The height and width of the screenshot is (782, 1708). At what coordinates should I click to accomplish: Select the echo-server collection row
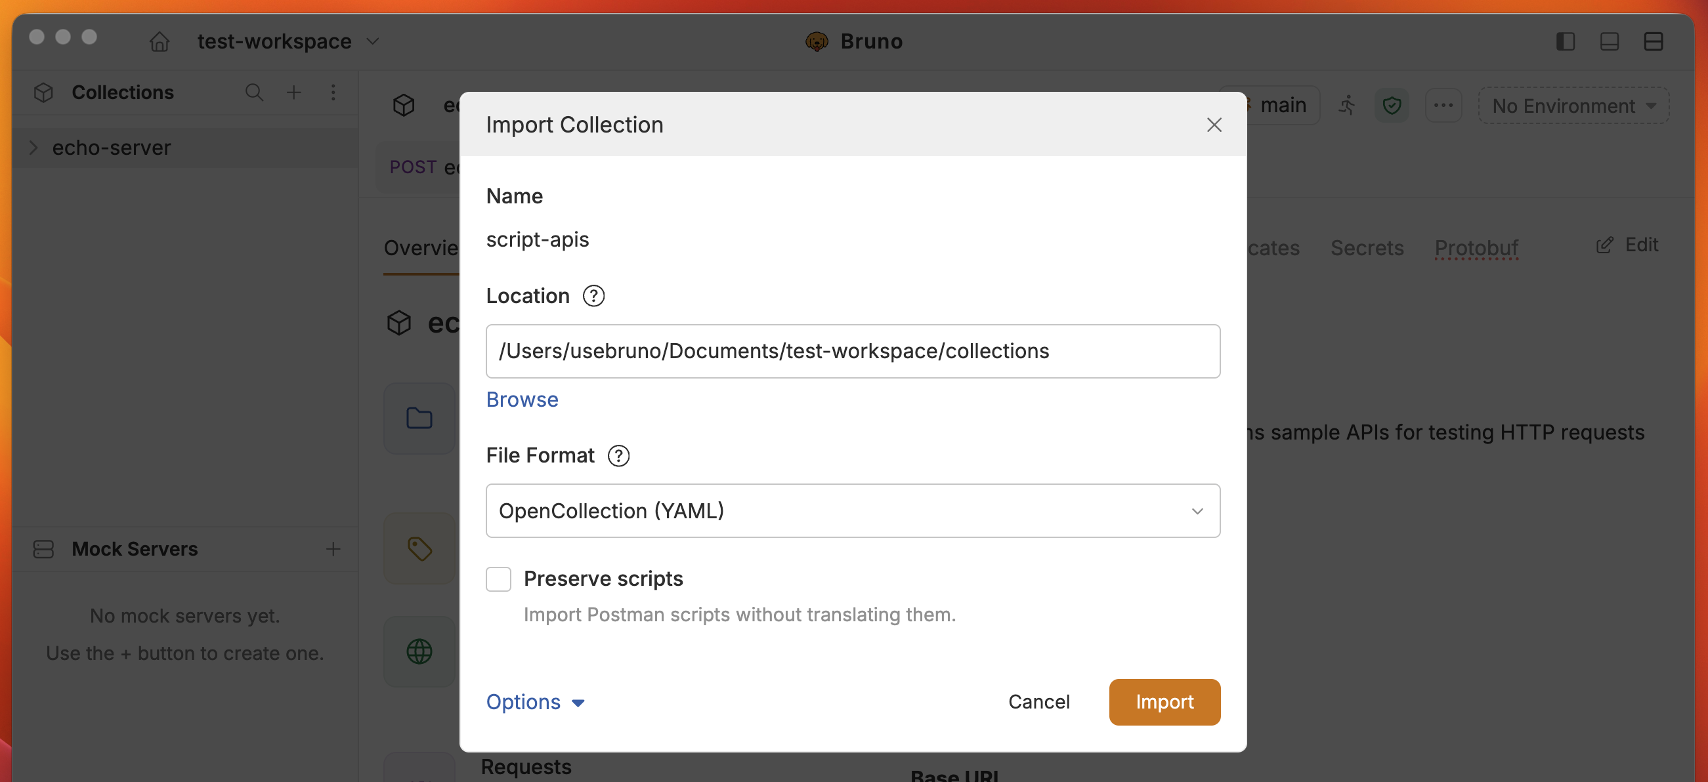pos(186,147)
